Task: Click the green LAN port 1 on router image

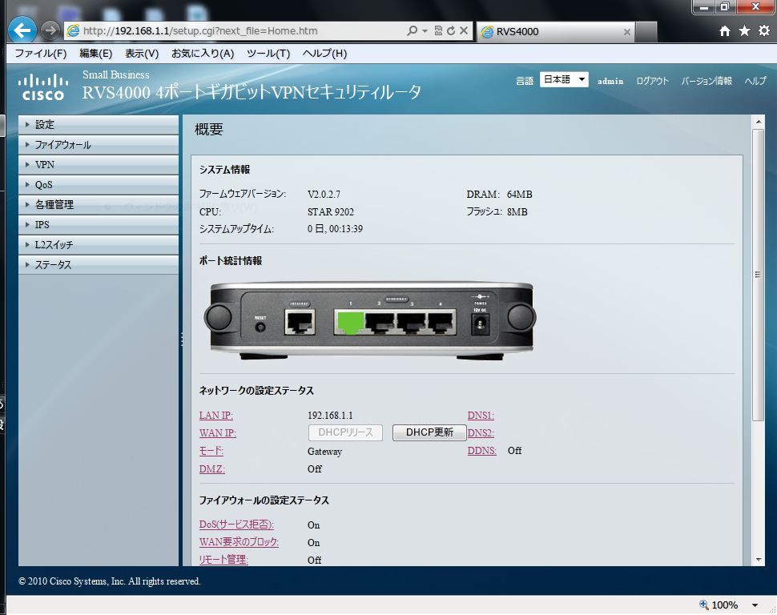Action: coord(350,323)
